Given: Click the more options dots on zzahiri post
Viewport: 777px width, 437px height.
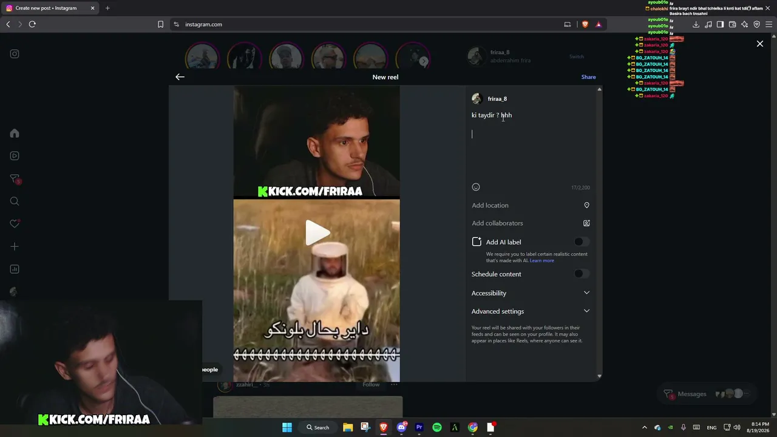Looking at the screenshot, I should coord(394,384).
